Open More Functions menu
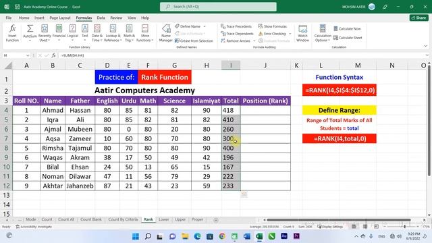The width and height of the screenshot is (432, 243). (145, 33)
